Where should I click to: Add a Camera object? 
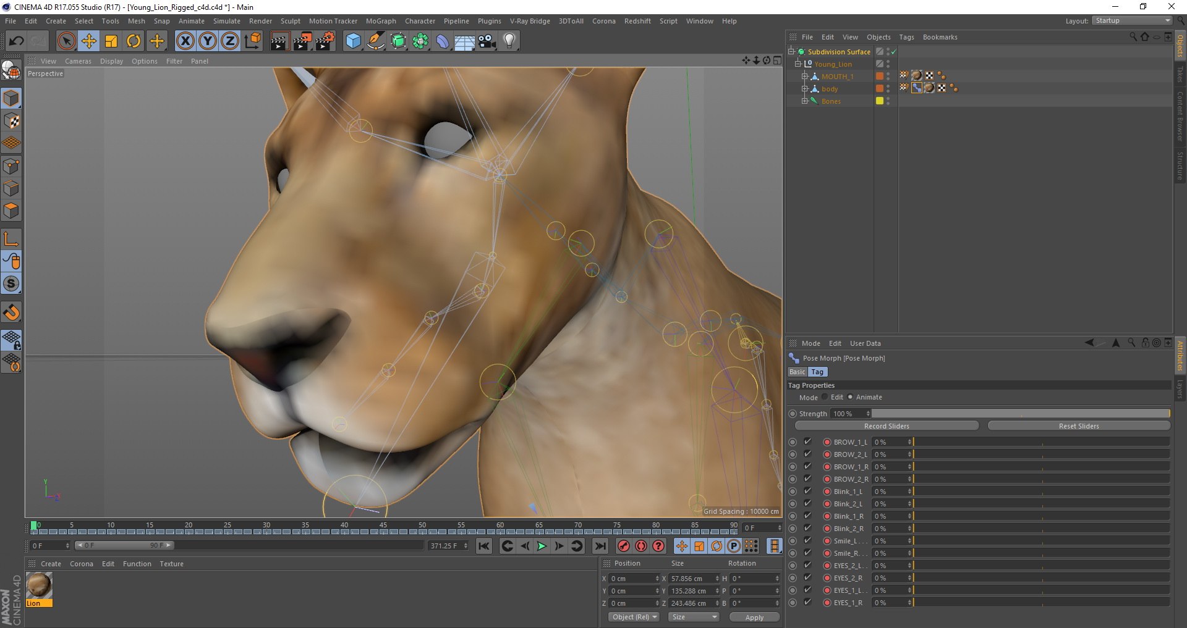(487, 41)
